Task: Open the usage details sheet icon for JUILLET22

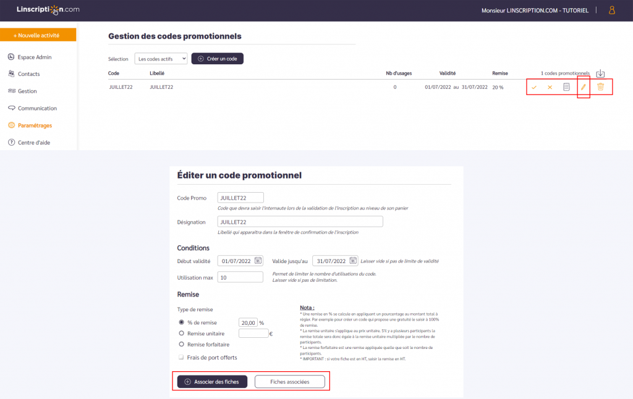Action: 566,87
